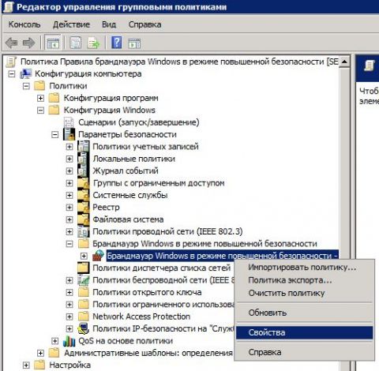Click the locked folder icon beside Файловая система
Screen dimensions: 379x371
(84, 219)
